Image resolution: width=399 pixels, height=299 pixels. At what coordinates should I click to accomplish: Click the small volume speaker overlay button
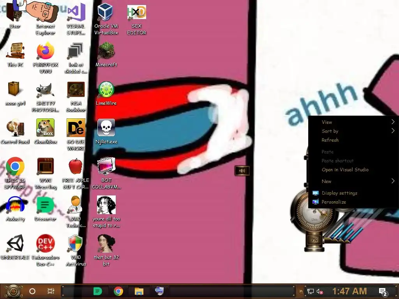[x=242, y=171]
